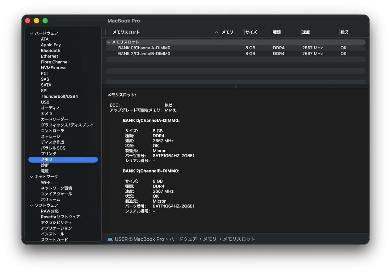Select Ethernet in the sidebar

coord(49,56)
